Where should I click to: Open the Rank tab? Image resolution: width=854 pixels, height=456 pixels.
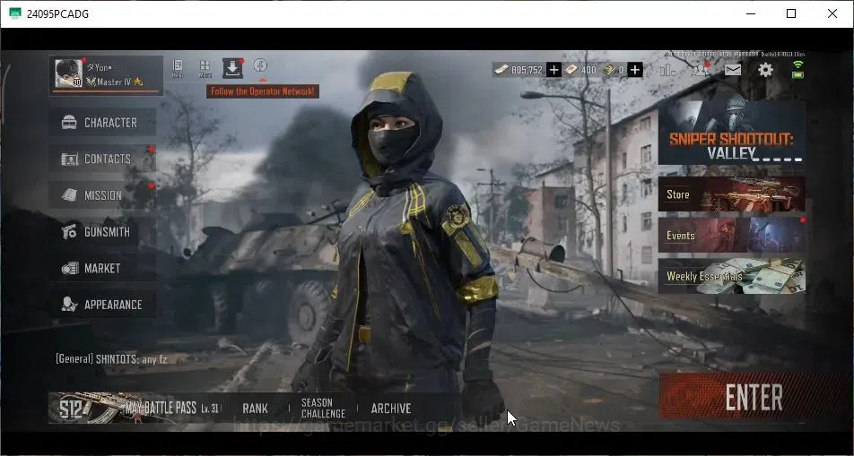pos(255,409)
